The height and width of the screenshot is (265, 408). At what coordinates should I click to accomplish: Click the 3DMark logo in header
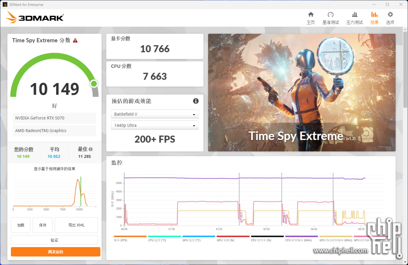tap(35, 17)
